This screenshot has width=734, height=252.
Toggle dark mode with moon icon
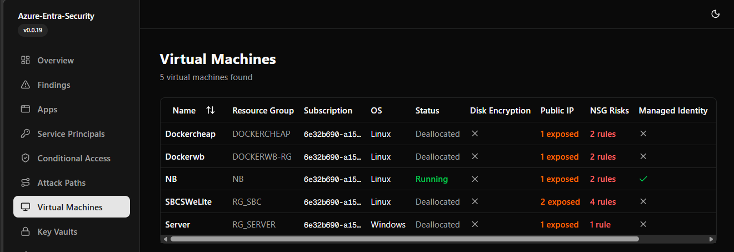[x=716, y=14]
